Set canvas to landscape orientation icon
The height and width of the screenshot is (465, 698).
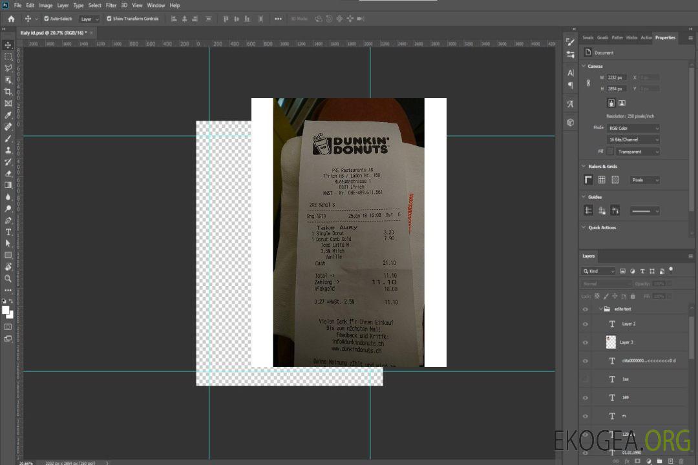(622, 103)
